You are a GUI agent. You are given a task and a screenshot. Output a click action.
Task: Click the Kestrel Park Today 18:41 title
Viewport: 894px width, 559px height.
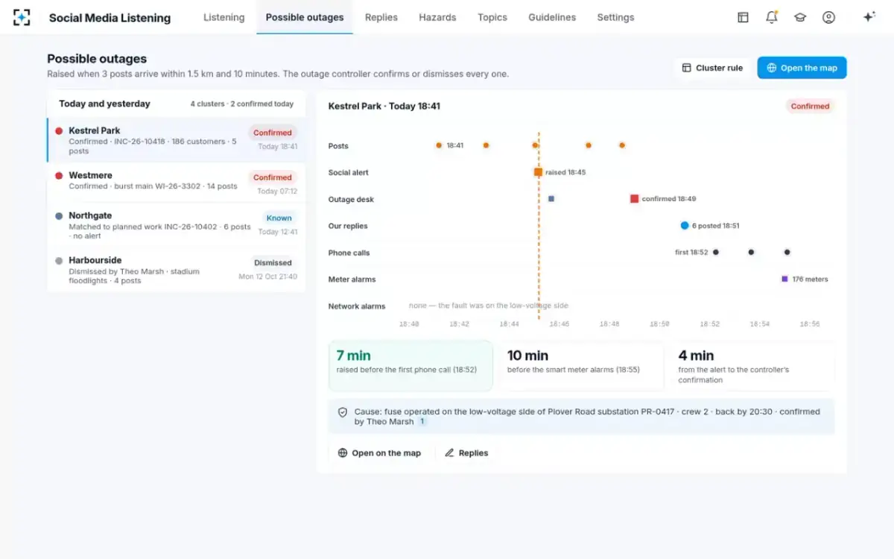(384, 107)
